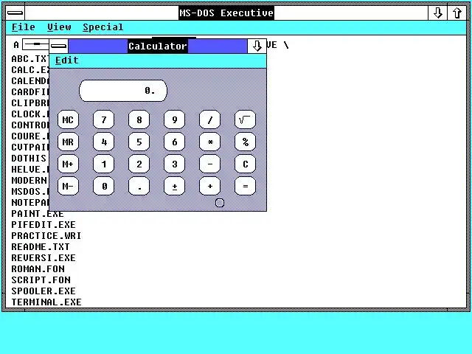Tap the 2 key on Calculator
Screen dimensions: 472x354
coord(139,164)
